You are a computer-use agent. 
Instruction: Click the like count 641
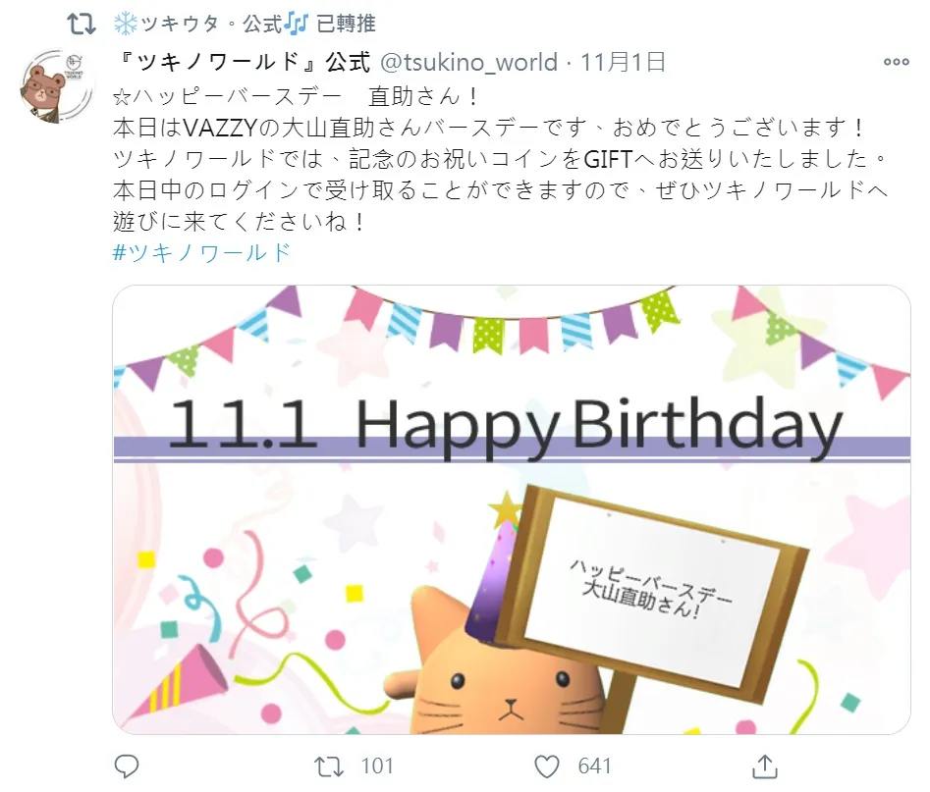click(x=594, y=766)
